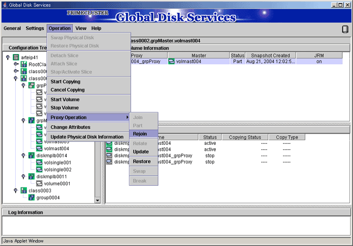Screen dimensions: 353x246
Task: Click the Log Information panel header
Action: (x=176, y=213)
